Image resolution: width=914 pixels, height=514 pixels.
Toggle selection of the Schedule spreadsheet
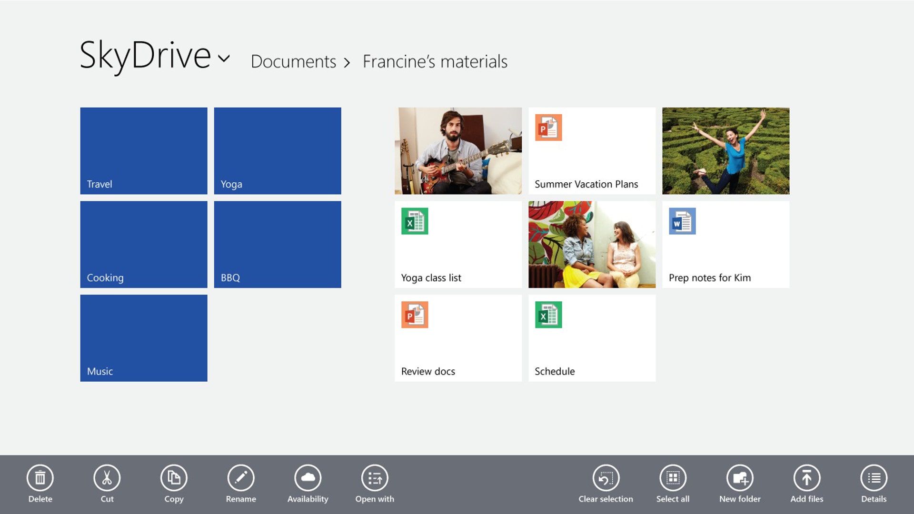(592, 338)
